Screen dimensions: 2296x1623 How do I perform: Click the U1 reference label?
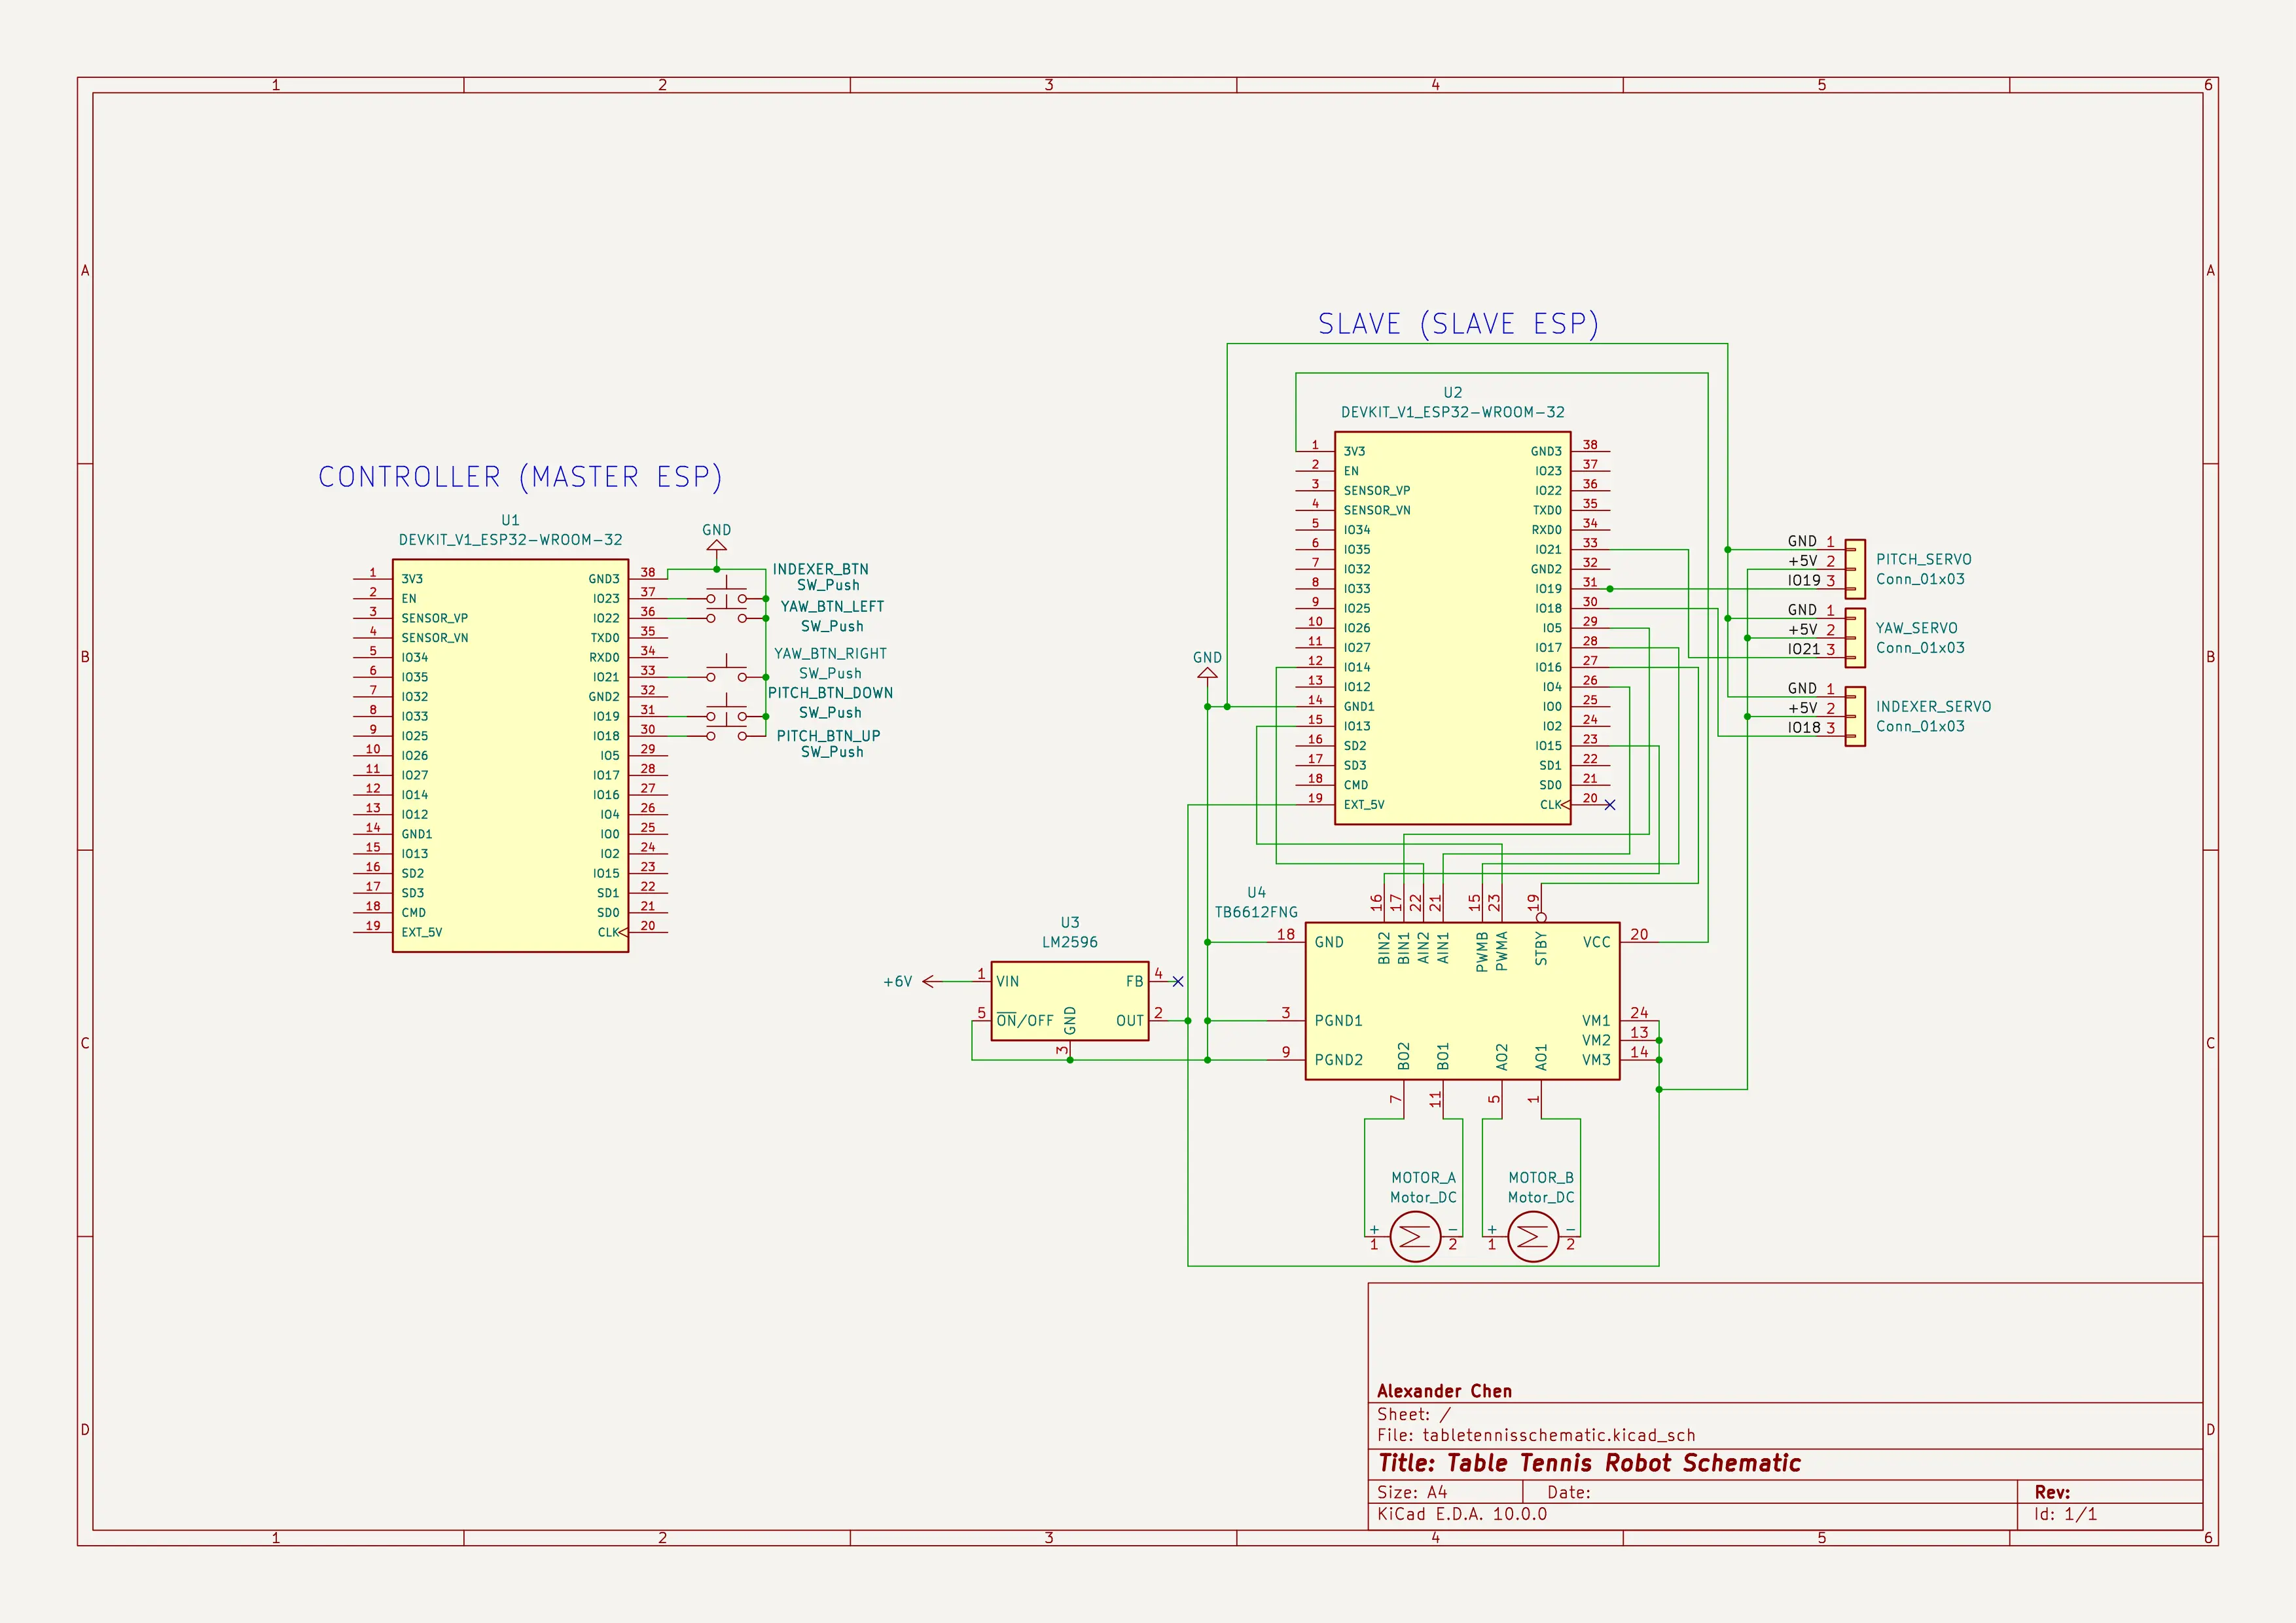click(510, 520)
